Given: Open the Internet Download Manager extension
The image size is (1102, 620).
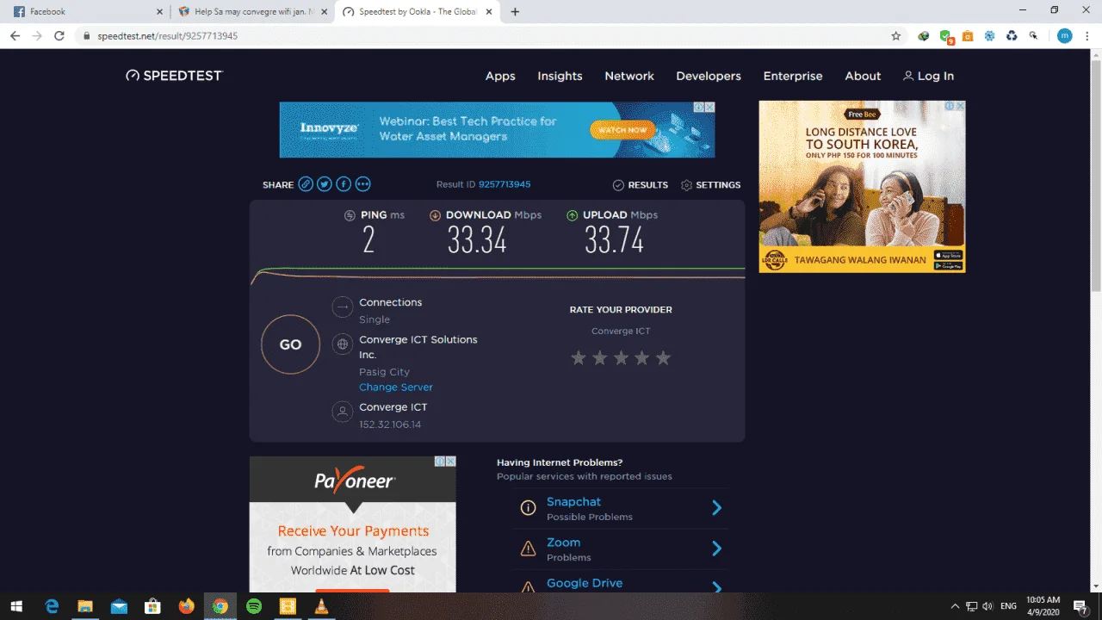Looking at the screenshot, I should tap(924, 36).
